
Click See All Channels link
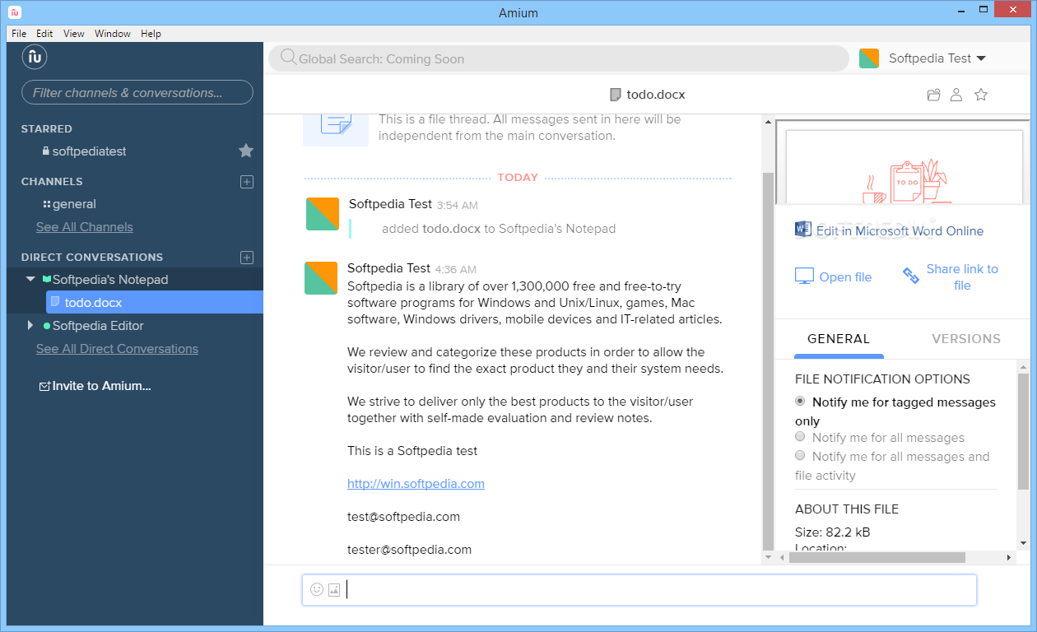pyautogui.click(x=84, y=227)
